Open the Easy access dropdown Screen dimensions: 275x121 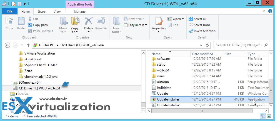pyautogui.click(x=135, y=25)
